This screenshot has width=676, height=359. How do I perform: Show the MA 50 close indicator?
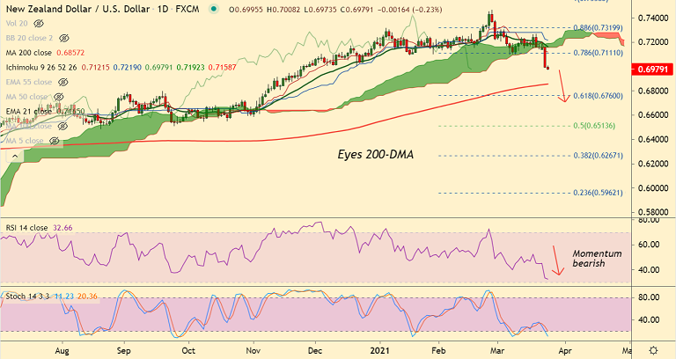pyautogui.click(x=58, y=97)
